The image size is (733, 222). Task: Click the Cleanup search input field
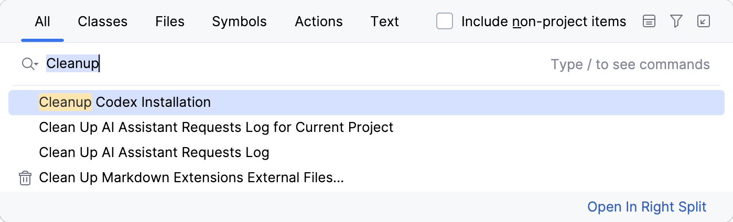[x=262, y=64]
